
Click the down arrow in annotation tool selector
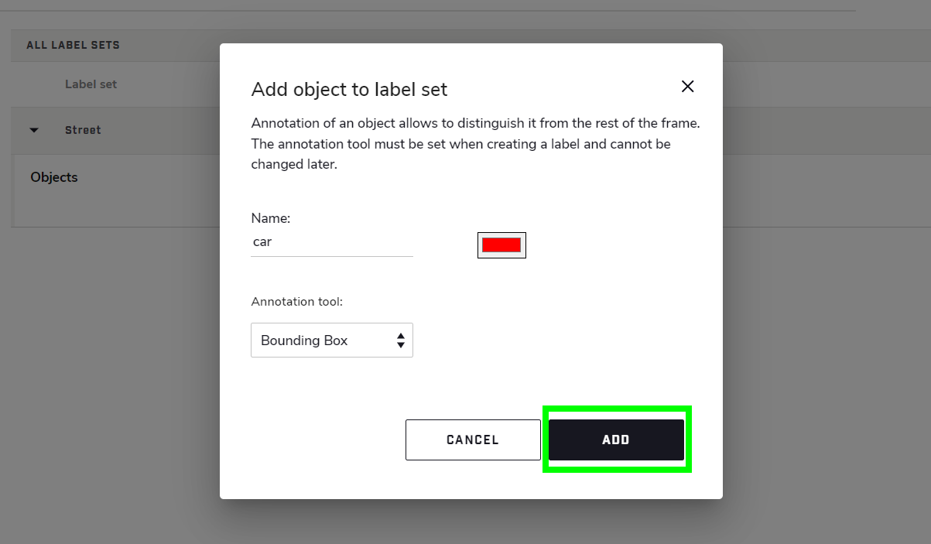pyautogui.click(x=400, y=344)
